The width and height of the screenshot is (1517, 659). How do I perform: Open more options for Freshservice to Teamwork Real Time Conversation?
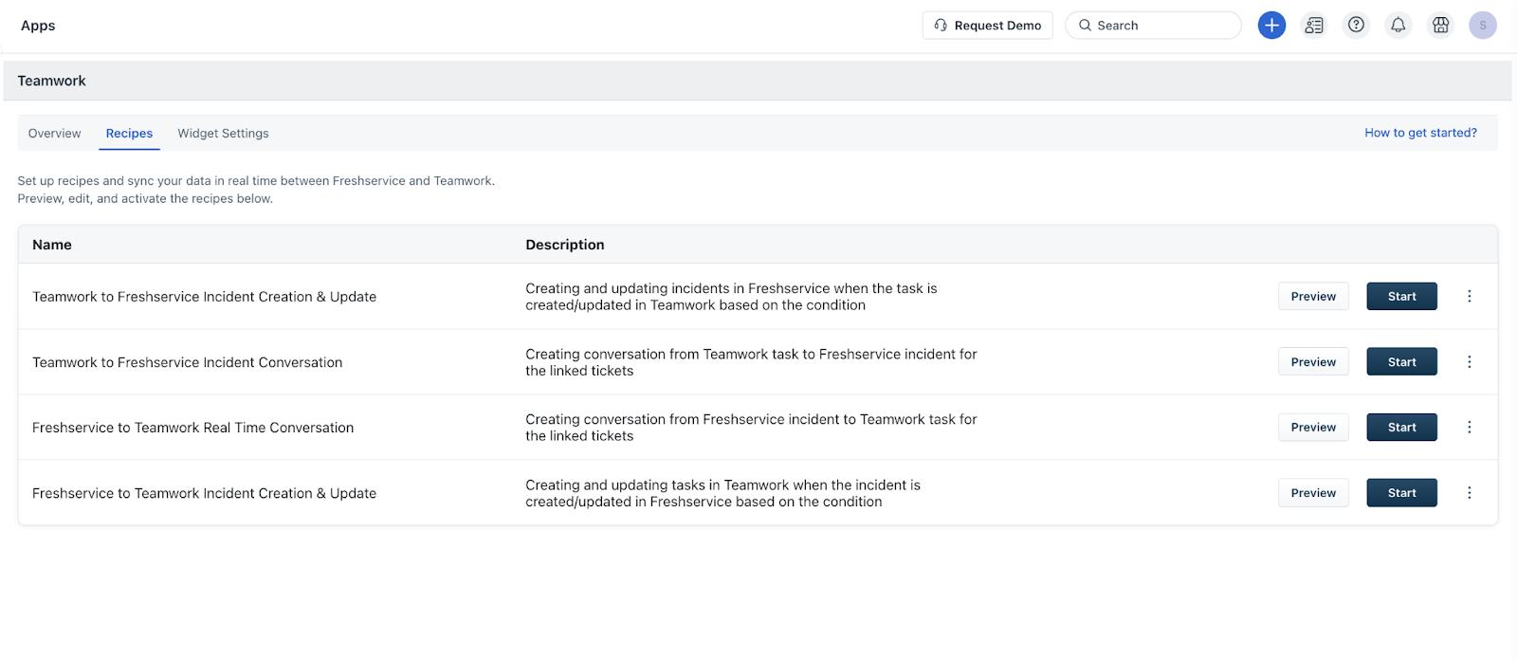click(x=1470, y=428)
